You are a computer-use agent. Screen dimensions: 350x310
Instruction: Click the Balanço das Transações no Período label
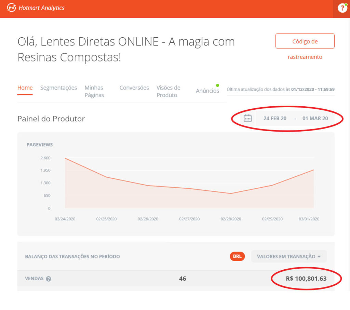point(72,256)
